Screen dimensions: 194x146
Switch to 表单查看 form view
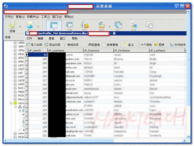110,44
